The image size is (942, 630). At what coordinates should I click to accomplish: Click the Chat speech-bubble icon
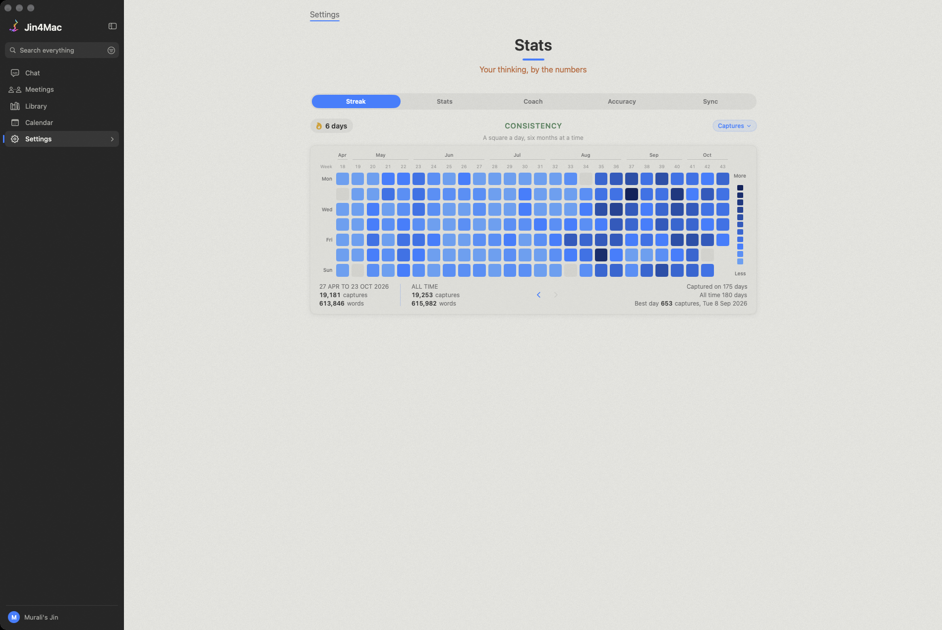pos(15,73)
